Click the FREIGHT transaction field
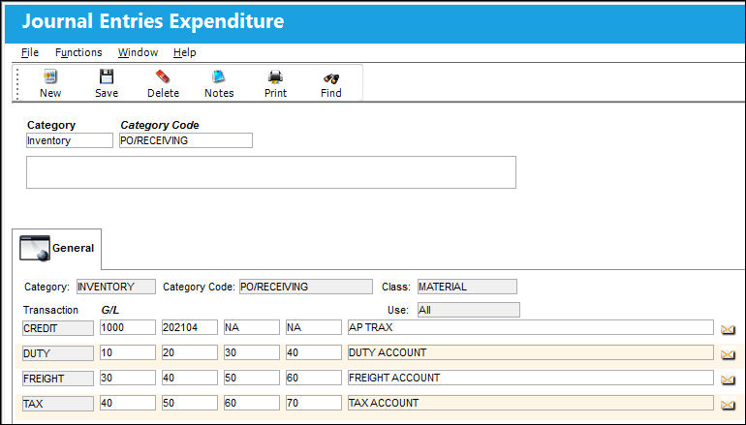 coord(58,379)
